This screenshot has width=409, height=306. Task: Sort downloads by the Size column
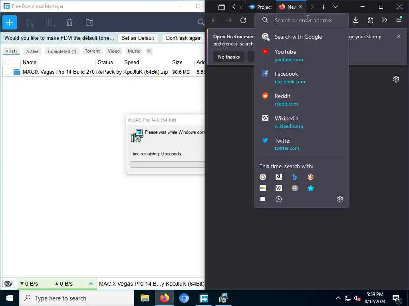point(182,63)
